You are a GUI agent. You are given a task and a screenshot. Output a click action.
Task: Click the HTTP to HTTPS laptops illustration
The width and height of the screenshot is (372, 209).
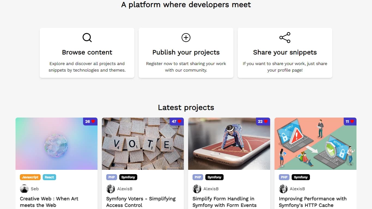[x=315, y=144]
